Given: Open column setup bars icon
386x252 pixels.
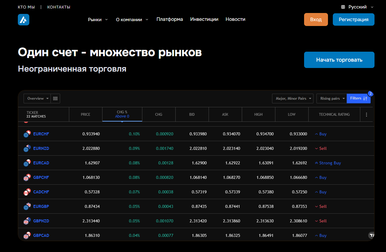Looking at the screenshot, I should pyautogui.click(x=55, y=99).
